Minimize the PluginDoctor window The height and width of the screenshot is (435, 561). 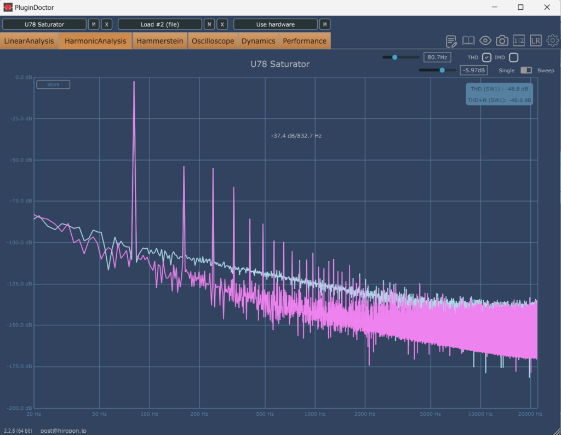[x=495, y=7]
